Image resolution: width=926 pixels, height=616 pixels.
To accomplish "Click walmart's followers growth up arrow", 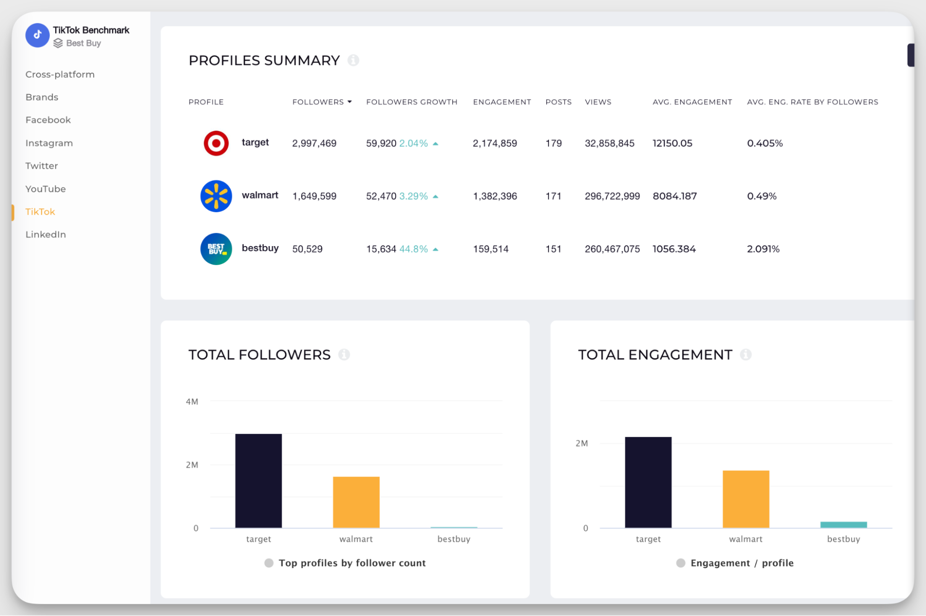I will 435,197.
